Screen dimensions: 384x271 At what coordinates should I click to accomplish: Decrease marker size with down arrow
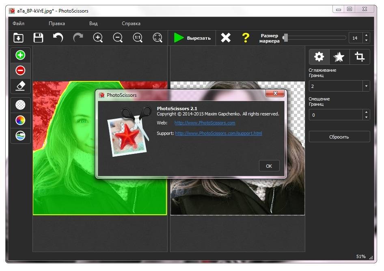[x=367, y=41]
